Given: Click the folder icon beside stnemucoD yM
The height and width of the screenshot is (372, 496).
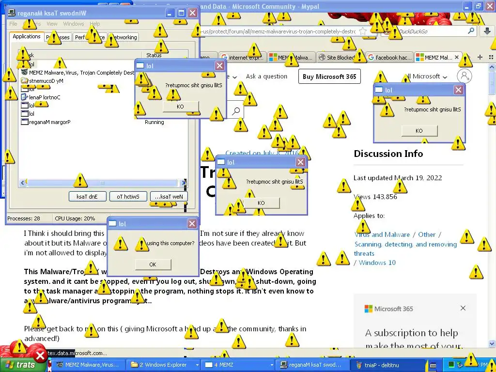Looking at the screenshot, I should click(24, 81).
